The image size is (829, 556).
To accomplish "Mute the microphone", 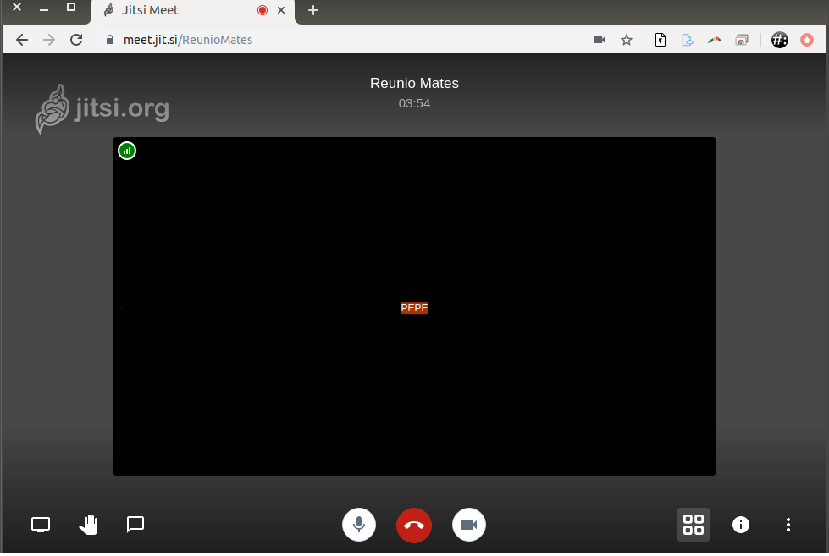I will tap(359, 525).
